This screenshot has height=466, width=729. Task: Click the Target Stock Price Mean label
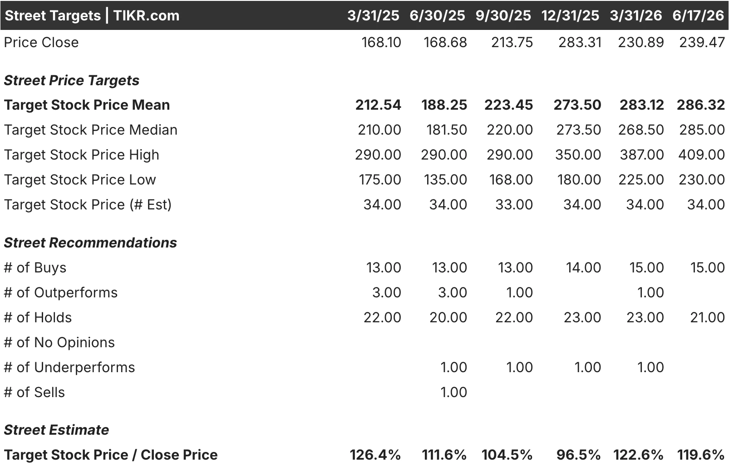tap(87, 105)
